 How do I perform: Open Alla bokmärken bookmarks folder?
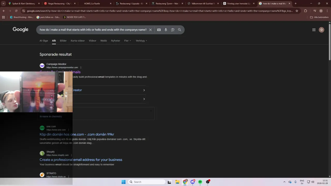coord(319,17)
